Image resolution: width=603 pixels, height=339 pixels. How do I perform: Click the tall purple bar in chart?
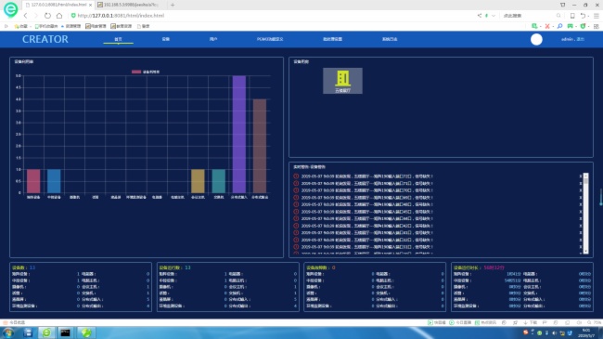coord(238,134)
